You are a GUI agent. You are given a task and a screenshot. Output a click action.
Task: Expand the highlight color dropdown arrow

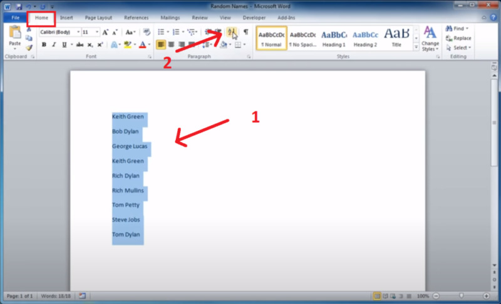point(135,44)
